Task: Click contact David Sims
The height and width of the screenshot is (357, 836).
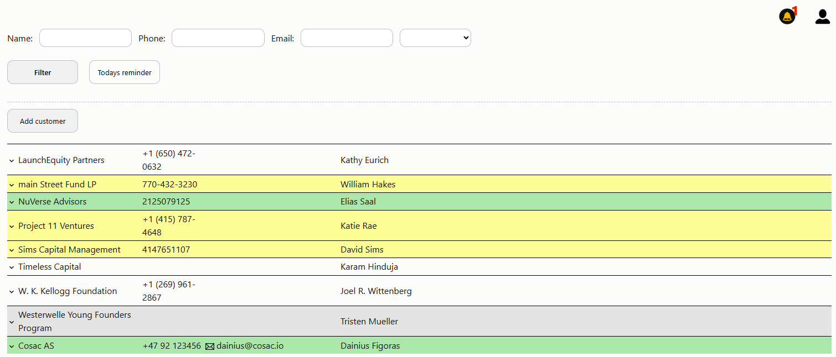Action: pyautogui.click(x=362, y=250)
